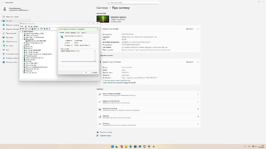Open Storage entry under related settings

coord(149,124)
